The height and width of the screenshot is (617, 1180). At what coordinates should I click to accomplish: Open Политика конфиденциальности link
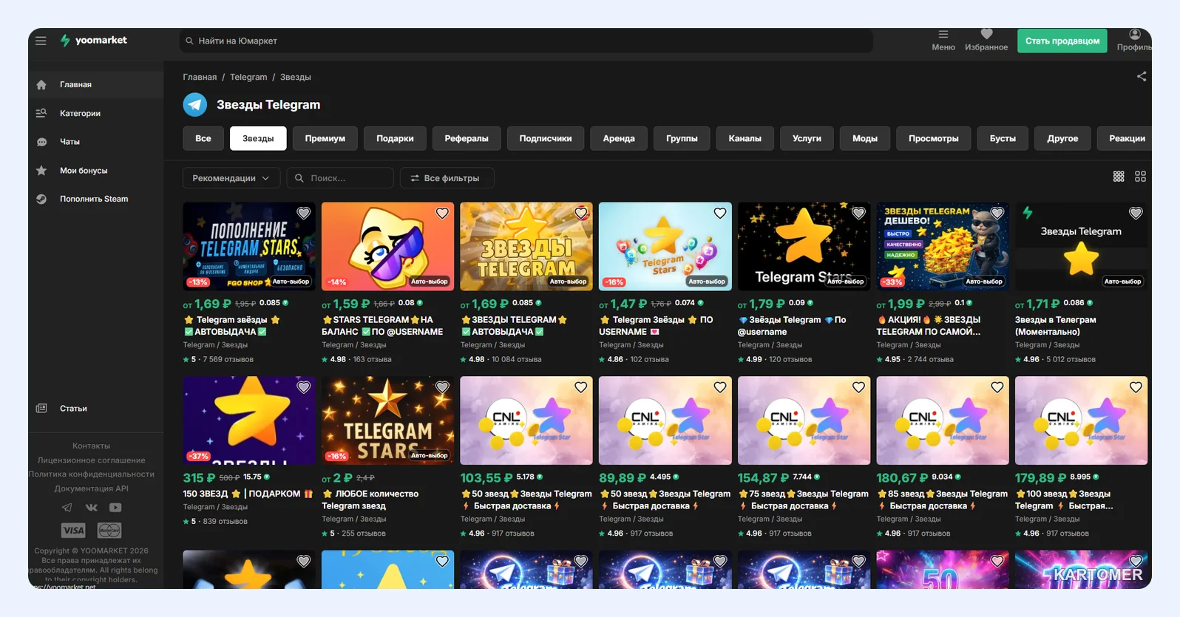[92, 474]
